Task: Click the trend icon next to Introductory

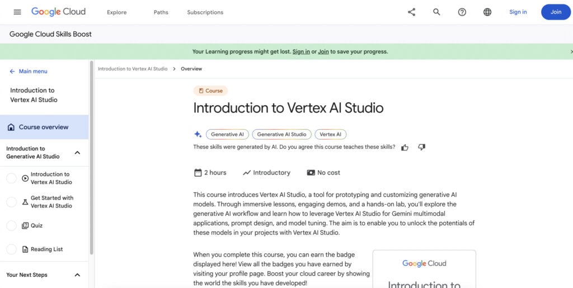Action: tap(247, 173)
